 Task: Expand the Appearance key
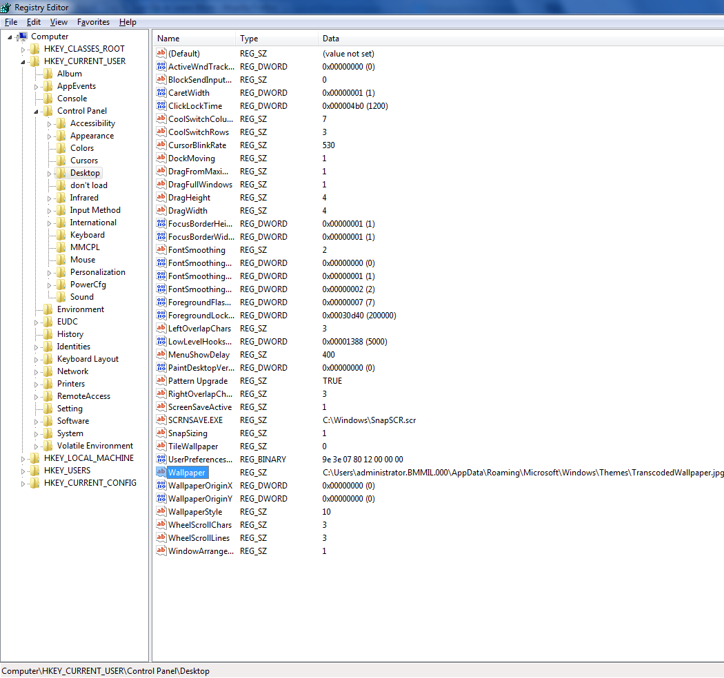tap(49, 136)
